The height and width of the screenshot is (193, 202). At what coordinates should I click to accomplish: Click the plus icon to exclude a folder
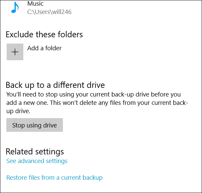point(15,52)
